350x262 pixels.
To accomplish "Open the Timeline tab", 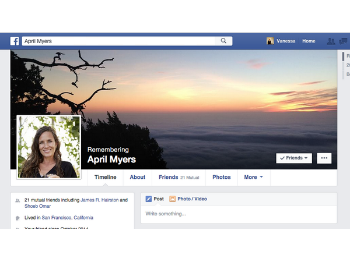I will [x=106, y=178].
